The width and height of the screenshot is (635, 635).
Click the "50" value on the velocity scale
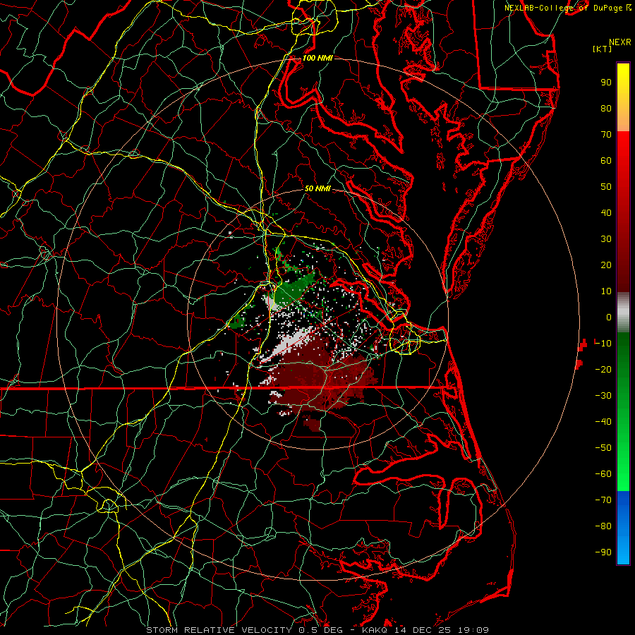606,187
